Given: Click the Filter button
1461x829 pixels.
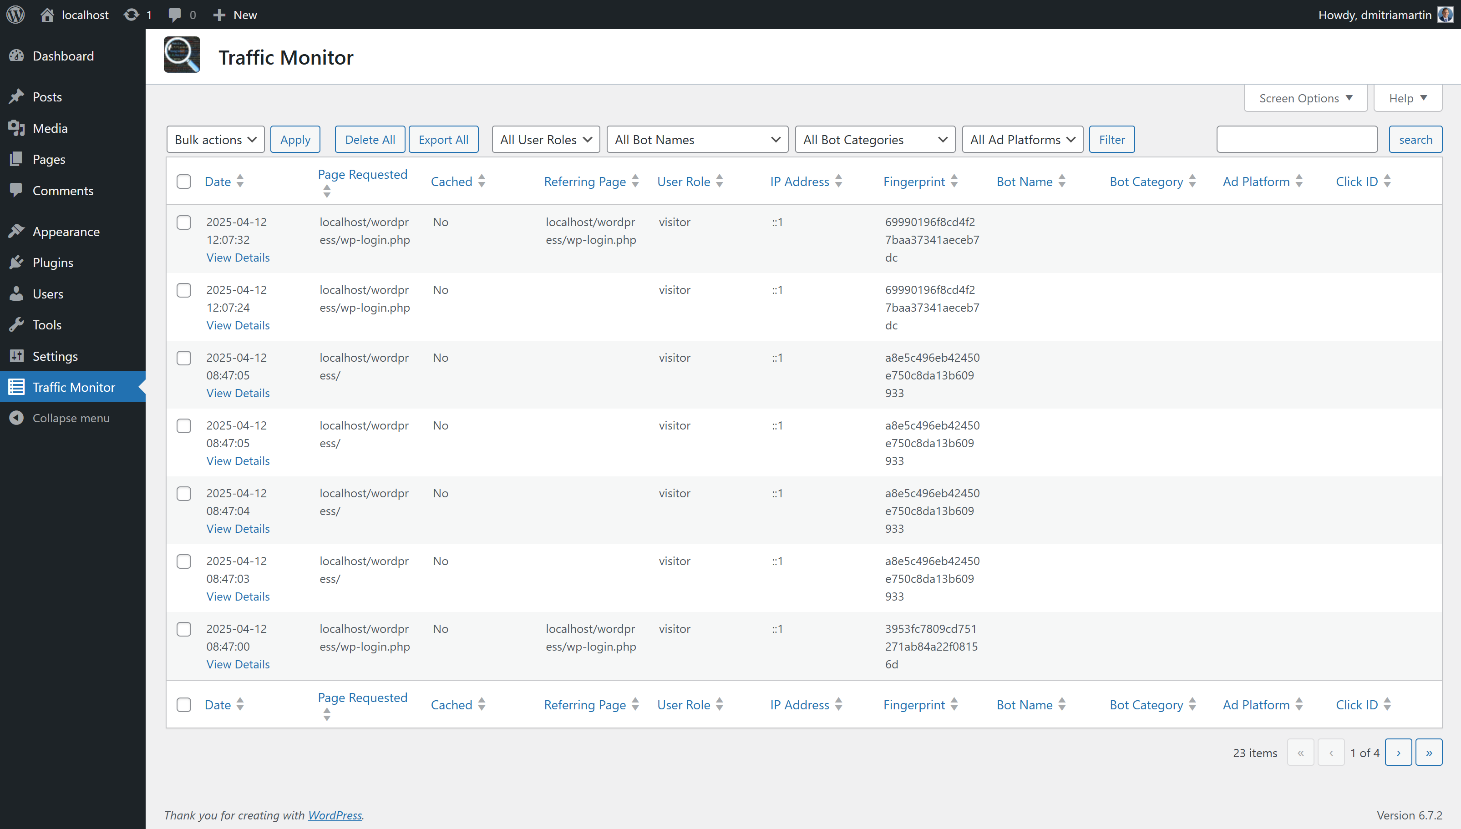Looking at the screenshot, I should point(1111,140).
